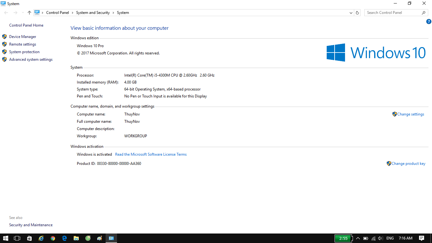Click the Forward navigation arrow

click(x=15, y=13)
